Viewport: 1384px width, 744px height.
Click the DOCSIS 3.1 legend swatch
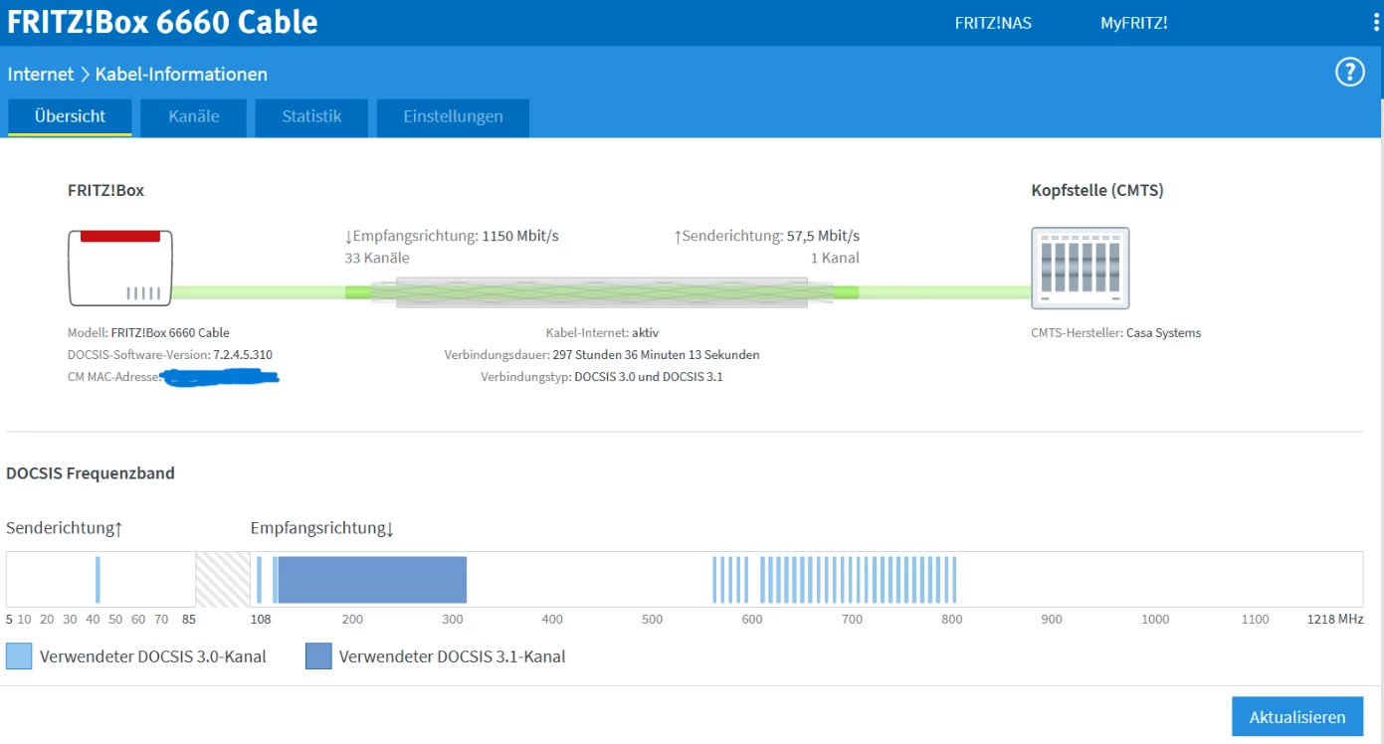click(318, 656)
